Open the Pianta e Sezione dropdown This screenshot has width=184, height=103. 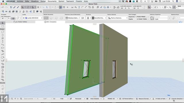[x=118, y=18]
